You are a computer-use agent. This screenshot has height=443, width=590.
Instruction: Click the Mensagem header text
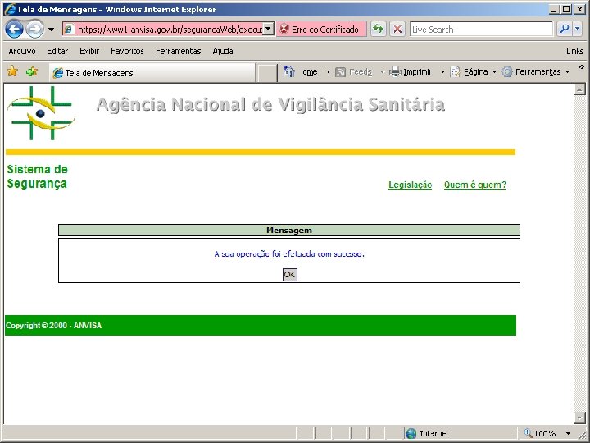(289, 231)
